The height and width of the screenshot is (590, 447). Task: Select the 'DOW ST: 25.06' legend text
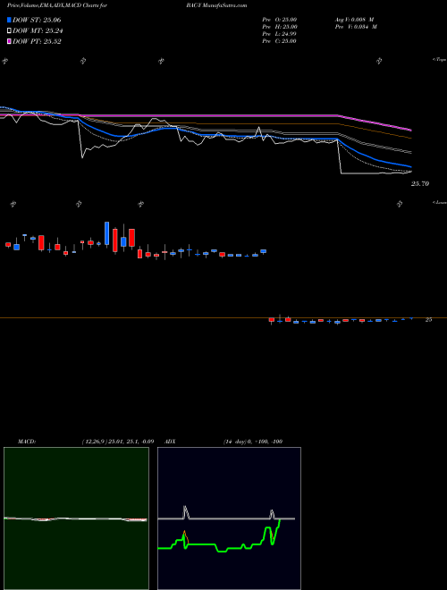pyautogui.click(x=37, y=20)
